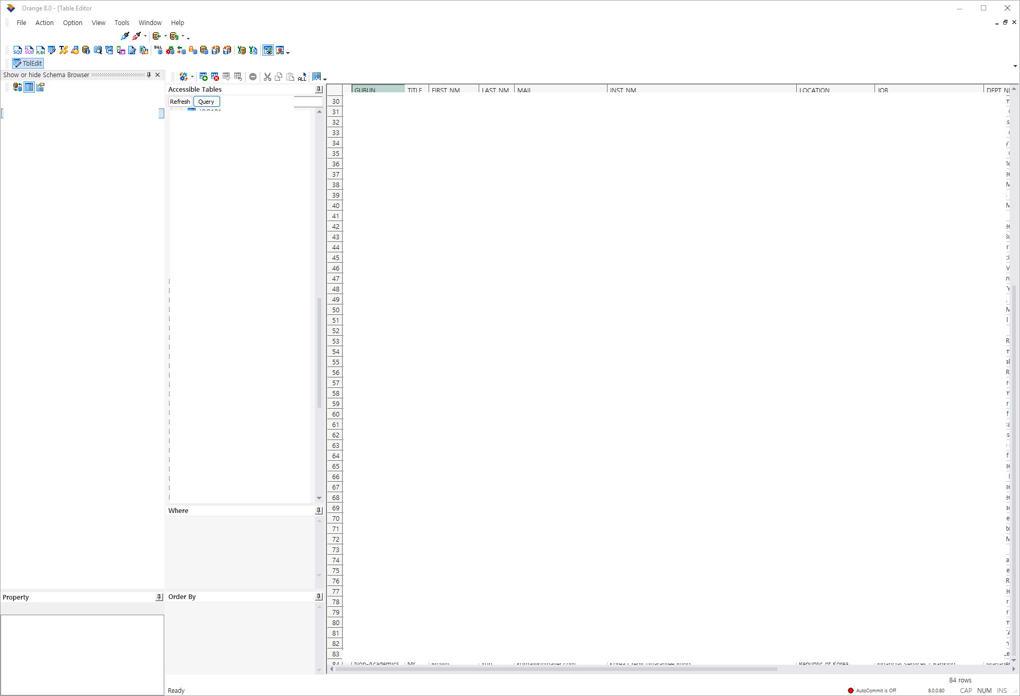Click the Connect database plug icon
The image size is (1020, 696).
(125, 36)
